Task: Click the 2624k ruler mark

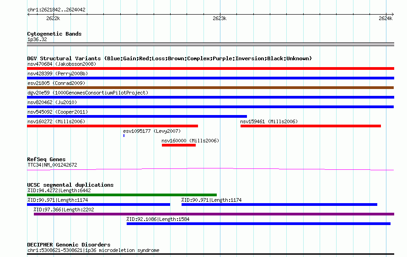Action: 386,18
